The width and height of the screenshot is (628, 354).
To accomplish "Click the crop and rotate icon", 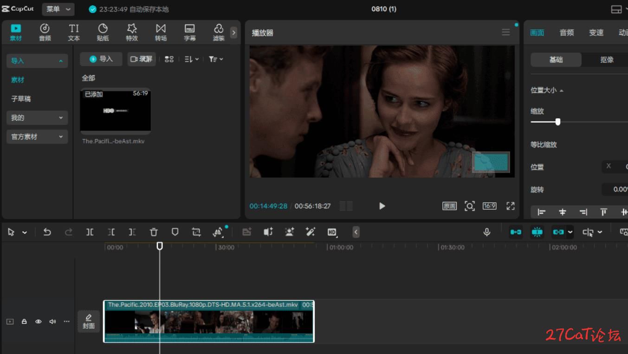I will pyautogui.click(x=196, y=232).
